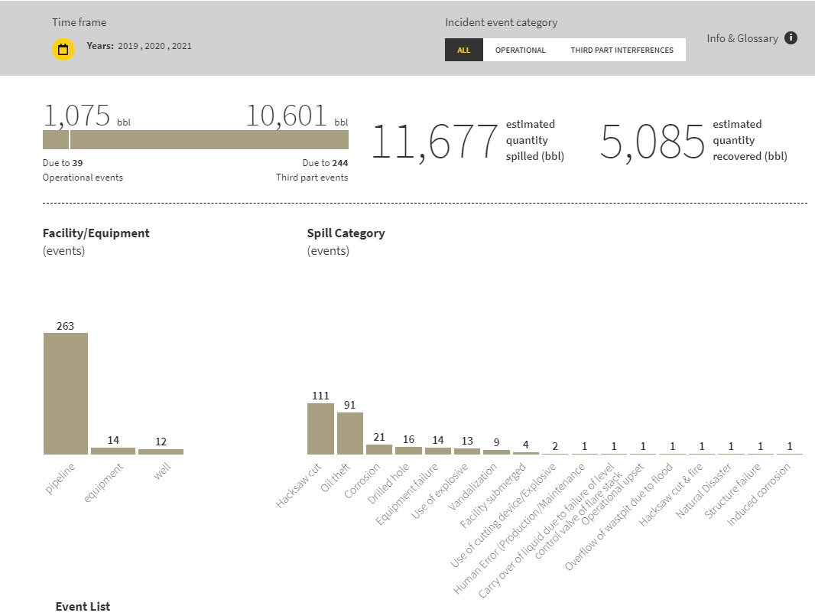Click the 4 value above Facility submerged

[x=525, y=445]
